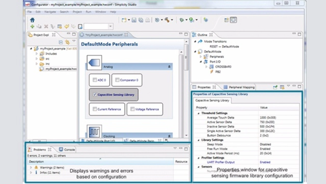Switch to the Console tab

[x=67, y=150]
